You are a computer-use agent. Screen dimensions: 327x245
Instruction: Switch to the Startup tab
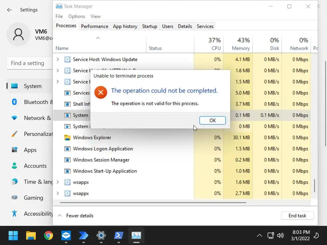click(x=149, y=26)
